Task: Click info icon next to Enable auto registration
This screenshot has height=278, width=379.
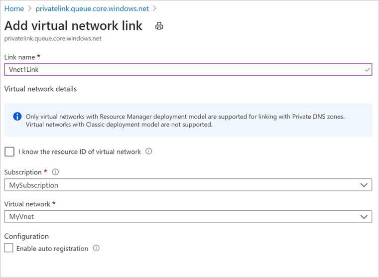Action: [96, 248]
